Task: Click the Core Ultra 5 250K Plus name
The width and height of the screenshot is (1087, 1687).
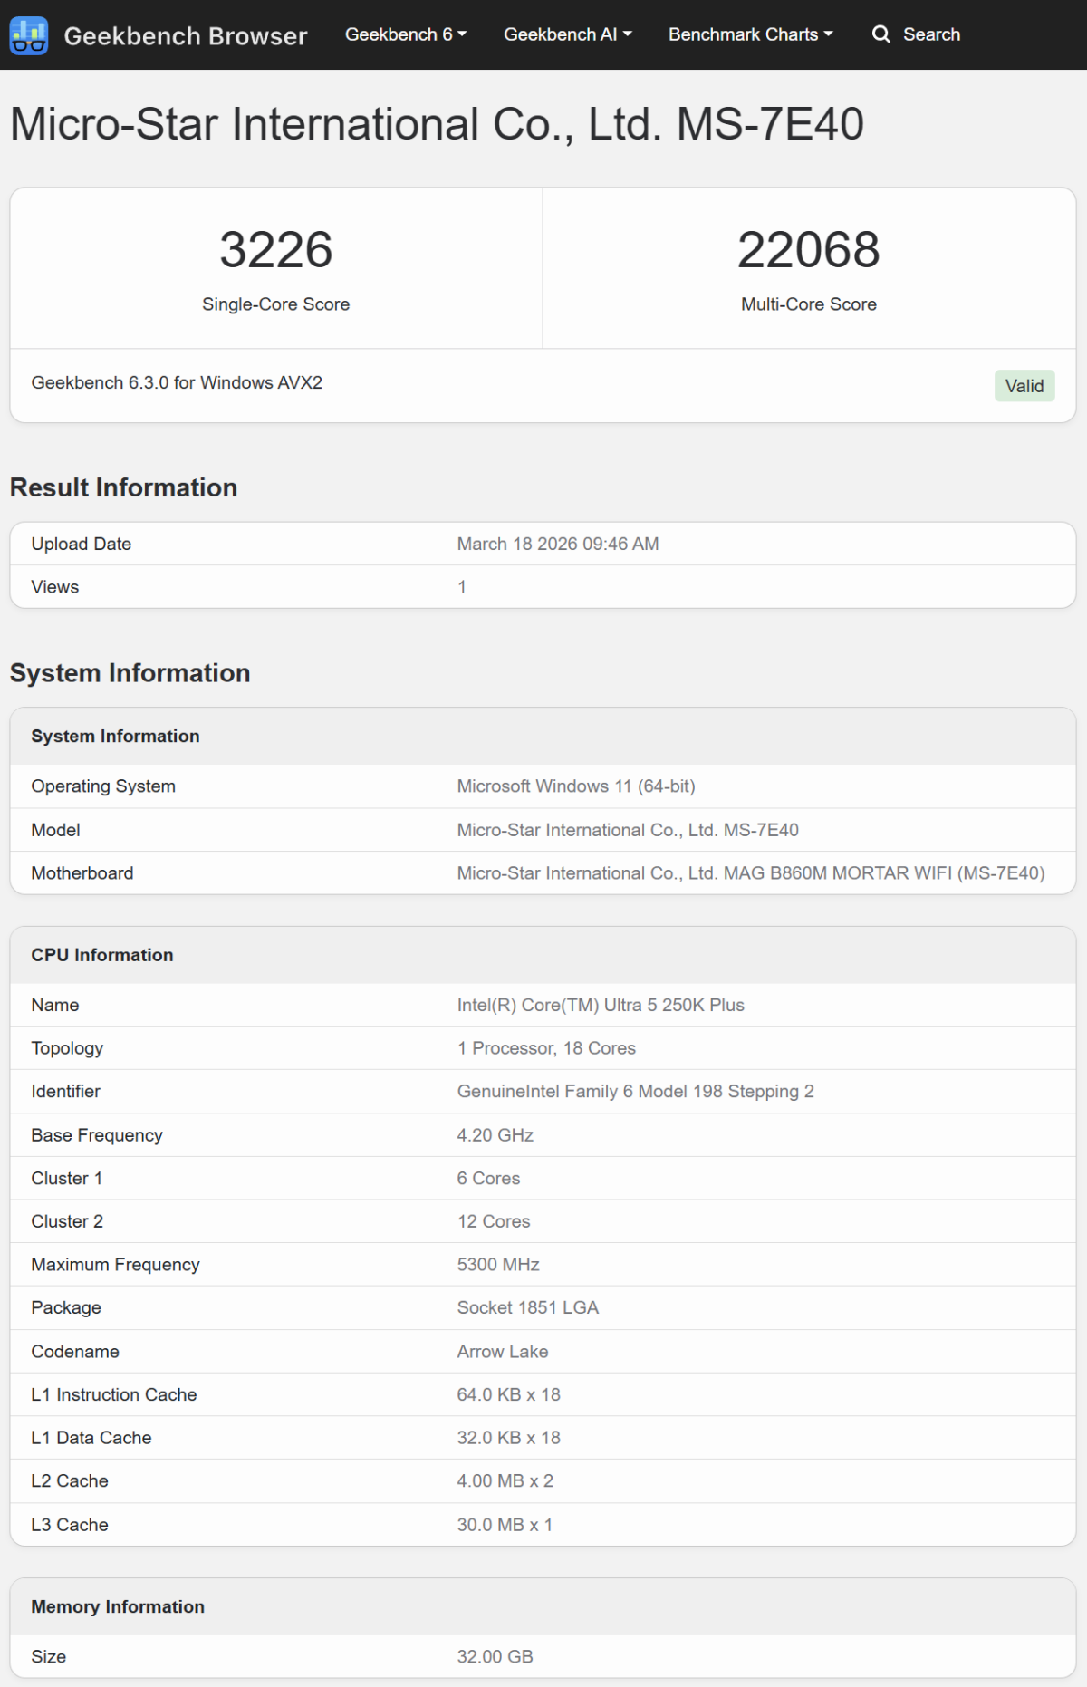Action: point(600,1005)
